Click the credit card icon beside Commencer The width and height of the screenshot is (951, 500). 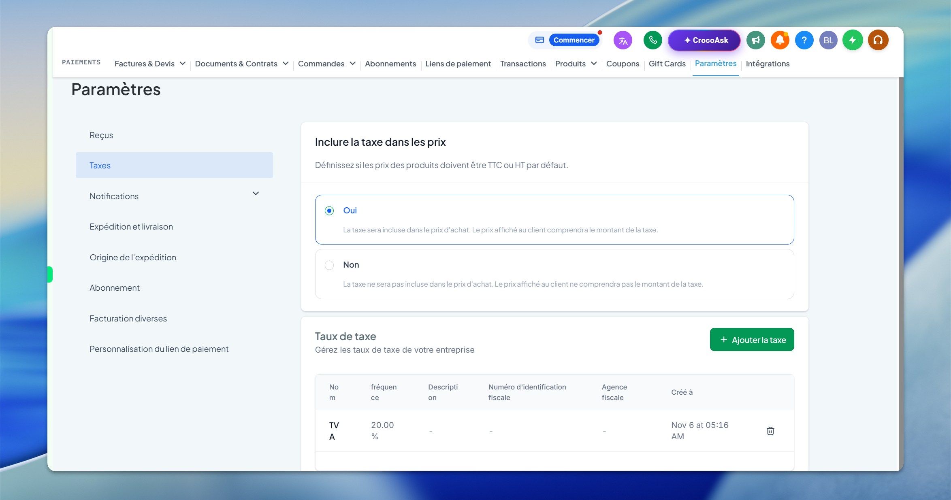pos(539,40)
